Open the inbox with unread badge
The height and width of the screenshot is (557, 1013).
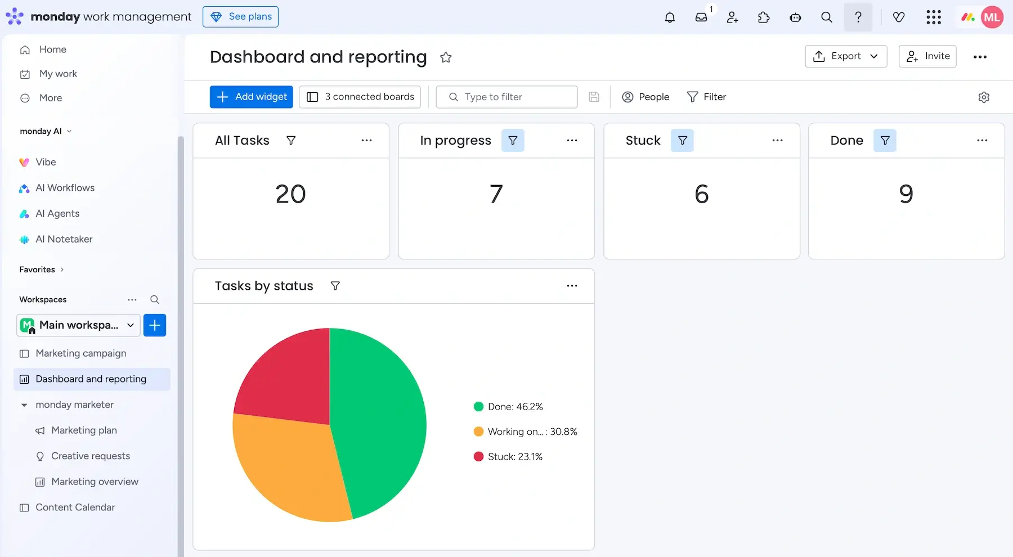701,17
